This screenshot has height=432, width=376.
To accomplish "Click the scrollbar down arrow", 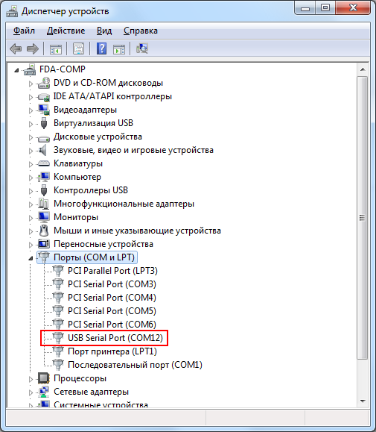I will click(x=363, y=401).
